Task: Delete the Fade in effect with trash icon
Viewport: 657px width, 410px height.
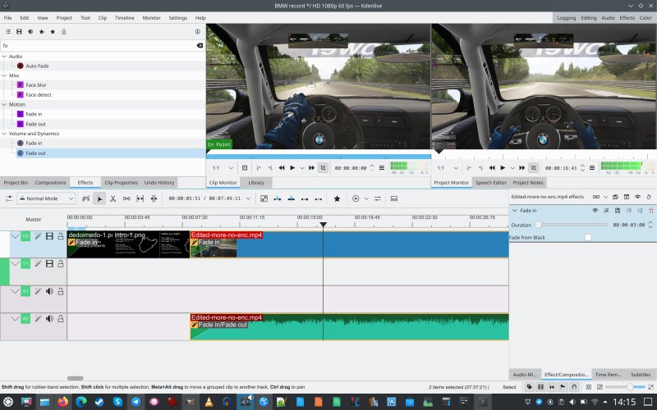Action: pos(651,211)
